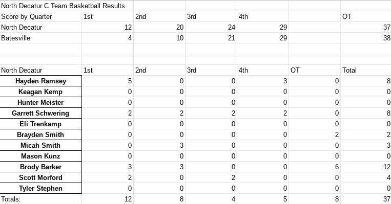391x204 pixels.
Task: Select North Decatur's OT score of 37
Action: pyautogui.click(x=366, y=27)
